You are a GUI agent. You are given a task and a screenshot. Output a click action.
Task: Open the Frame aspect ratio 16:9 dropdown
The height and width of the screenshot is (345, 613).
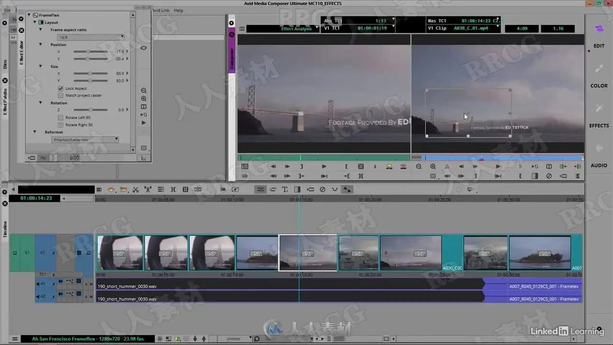coord(91,37)
